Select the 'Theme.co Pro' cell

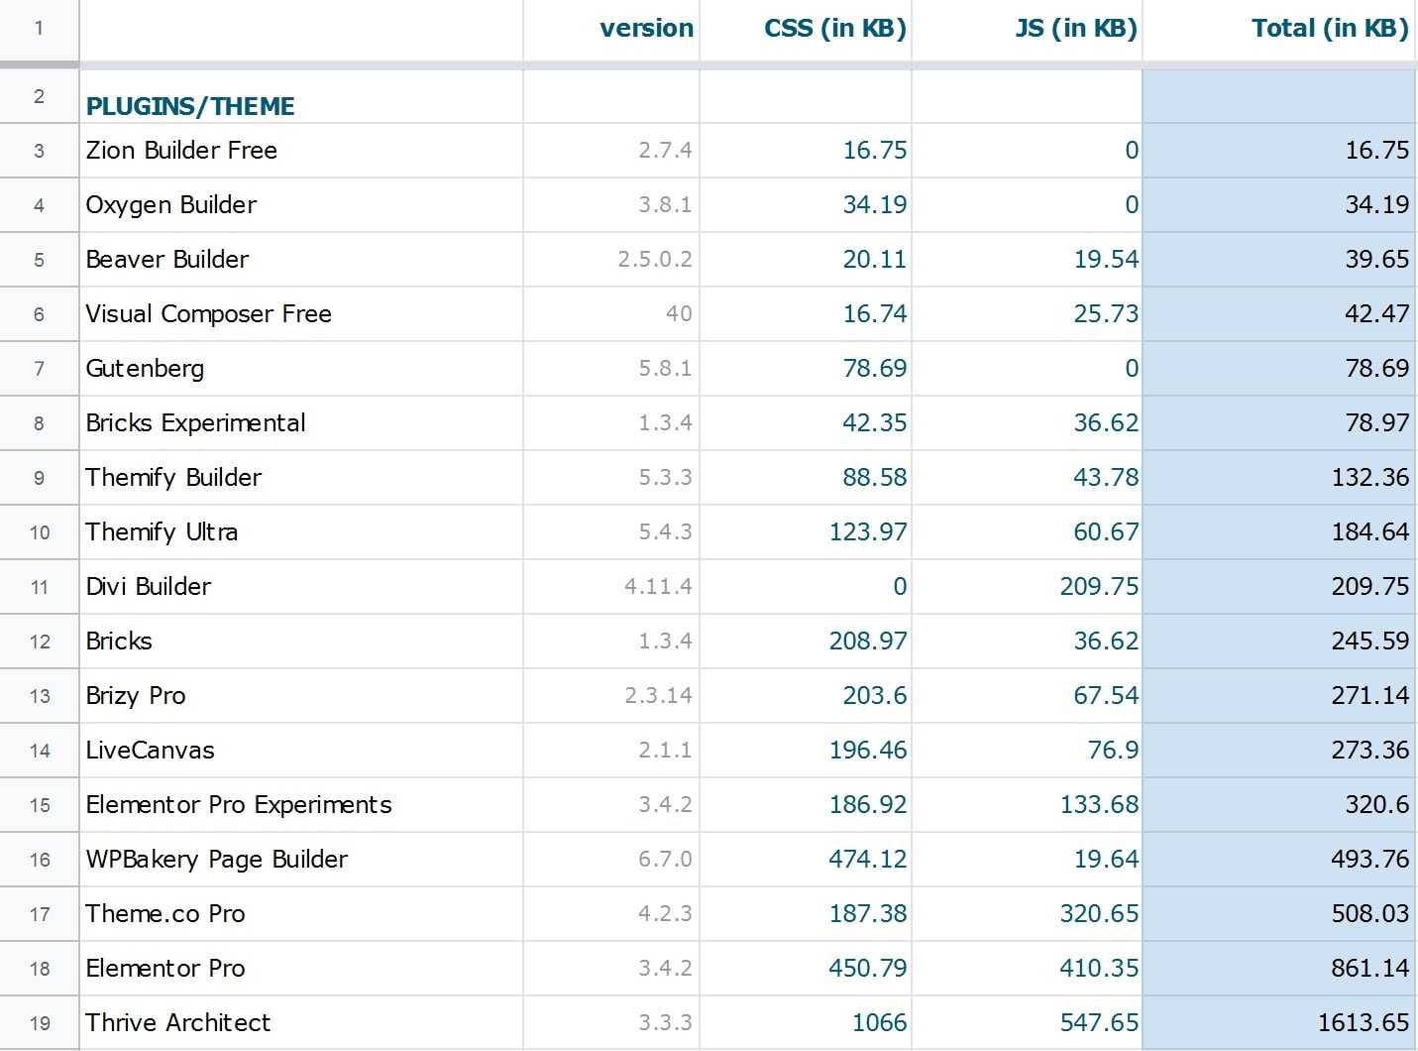pyautogui.click(x=301, y=914)
